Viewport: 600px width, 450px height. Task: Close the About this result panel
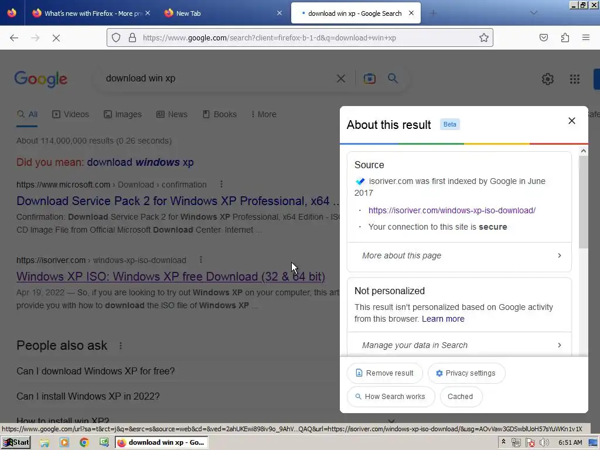(572, 121)
